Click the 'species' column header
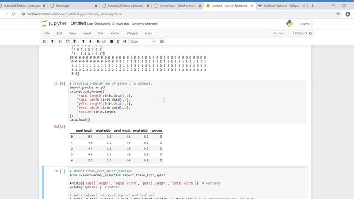This screenshot has height=199, width=354. point(157,130)
